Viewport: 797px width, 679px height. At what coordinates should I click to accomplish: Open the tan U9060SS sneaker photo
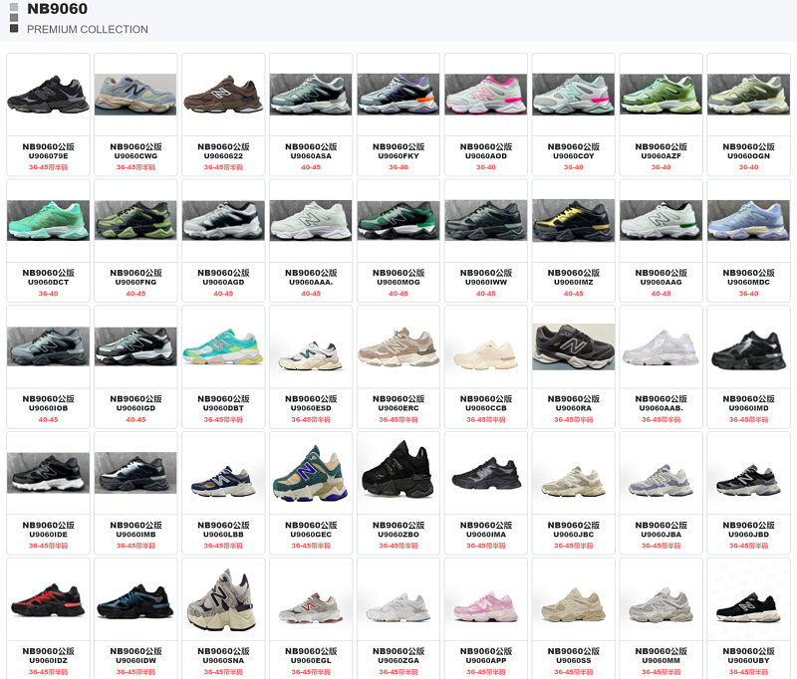tap(574, 605)
